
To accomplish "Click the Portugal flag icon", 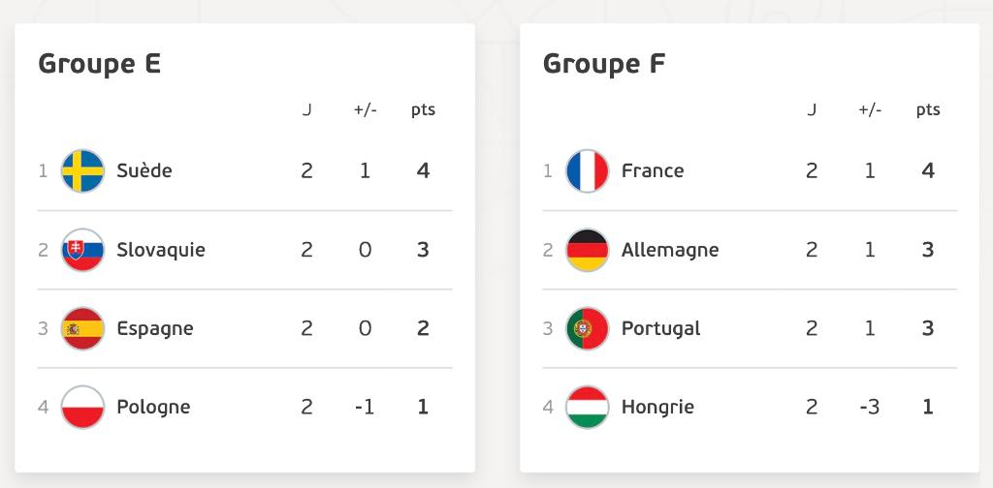I will [587, 328].
